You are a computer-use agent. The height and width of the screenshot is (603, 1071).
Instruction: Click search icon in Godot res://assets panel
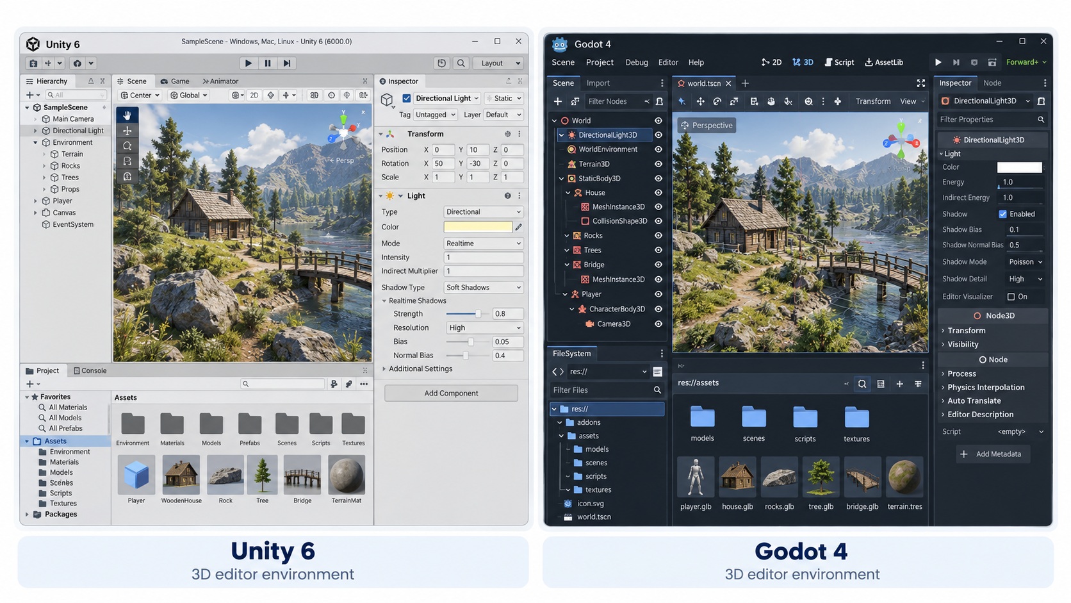(862, 384)
